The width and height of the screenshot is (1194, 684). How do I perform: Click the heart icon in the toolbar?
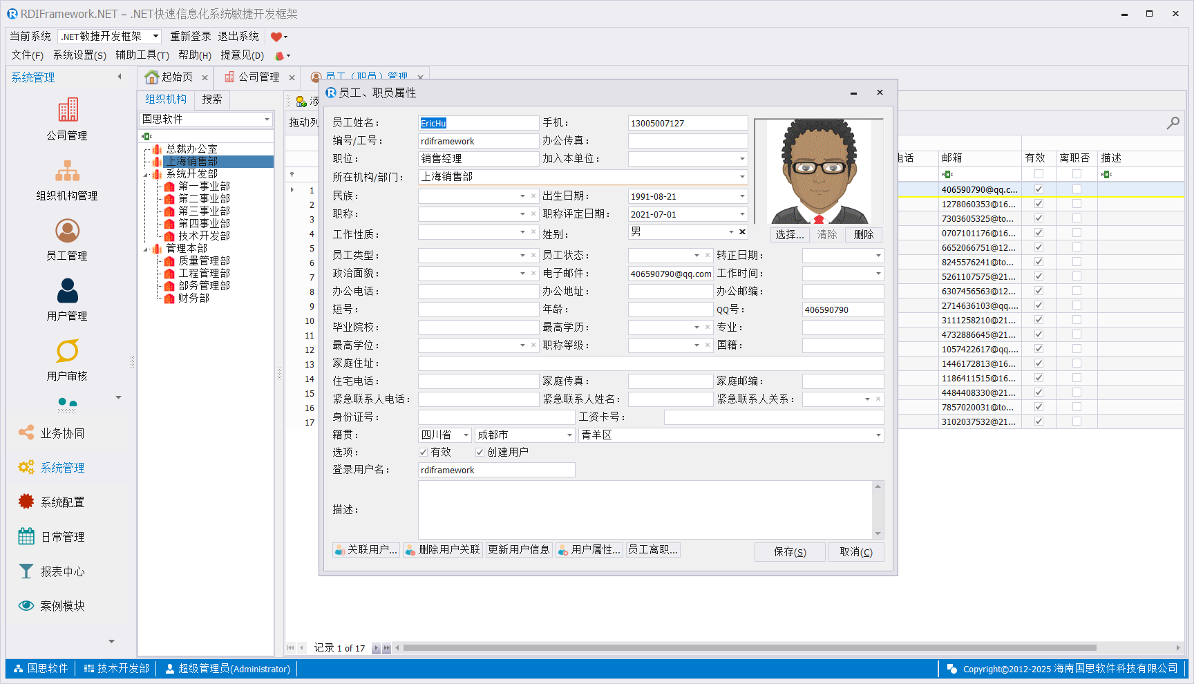276,37
